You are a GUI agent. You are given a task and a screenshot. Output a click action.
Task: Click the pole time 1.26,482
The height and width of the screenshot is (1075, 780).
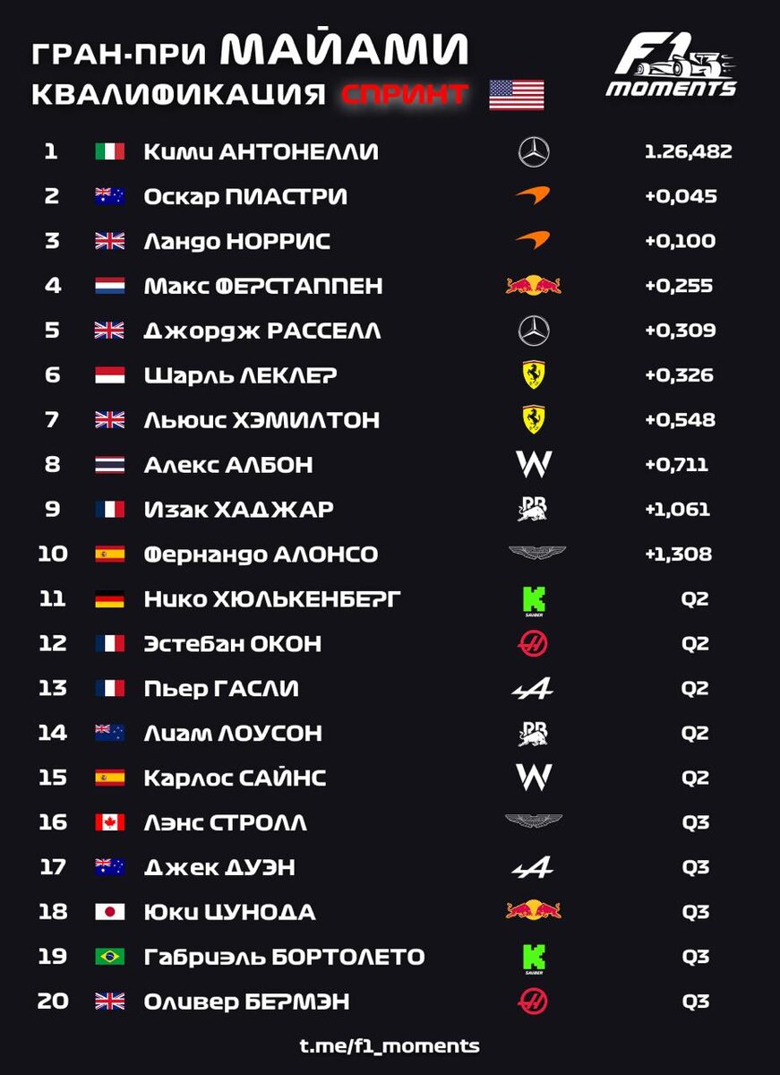(x=689, y=151)
